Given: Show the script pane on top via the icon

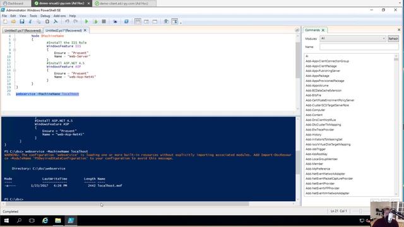Looking at the screenshot, I should click(138, 21).
